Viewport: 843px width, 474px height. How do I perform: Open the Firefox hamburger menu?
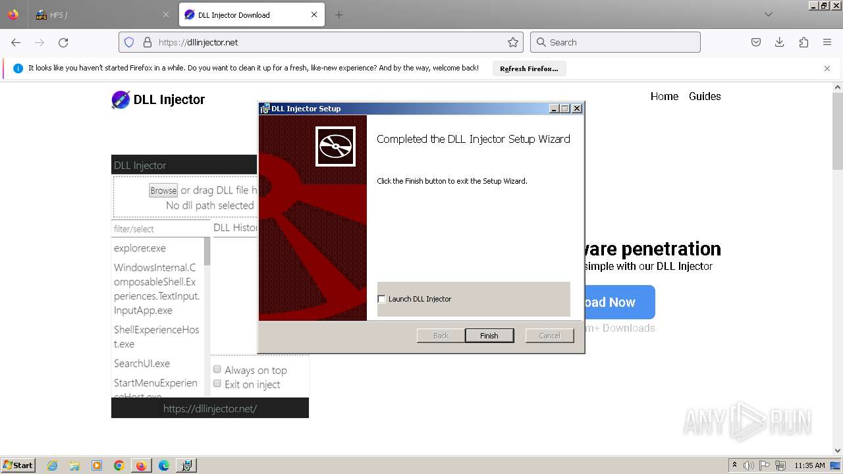(827, 42)
